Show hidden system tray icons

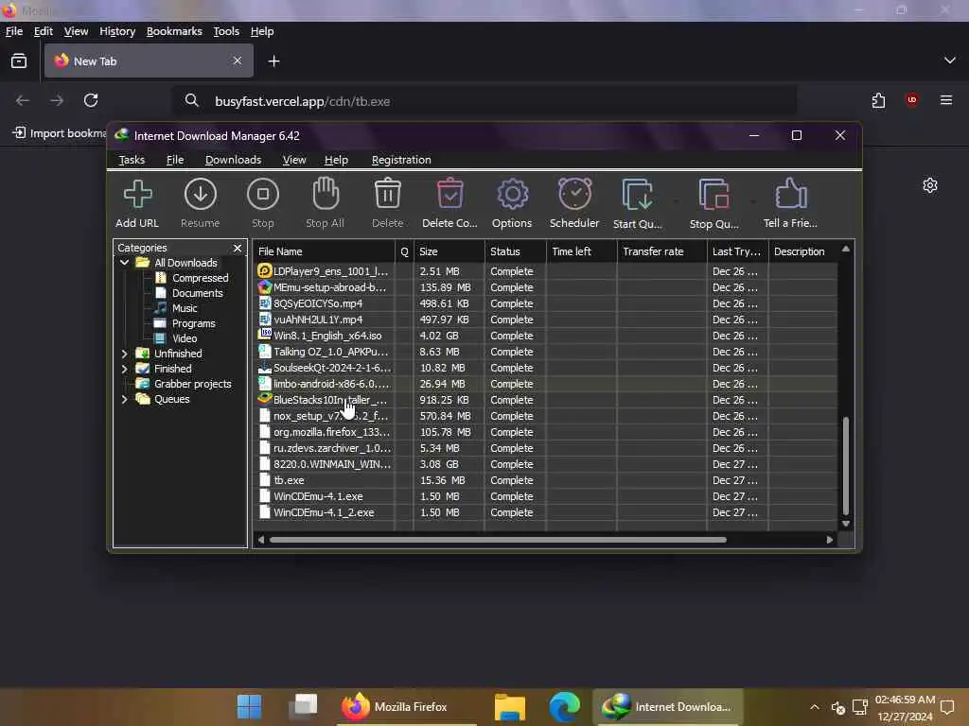[x=815, y=707]
